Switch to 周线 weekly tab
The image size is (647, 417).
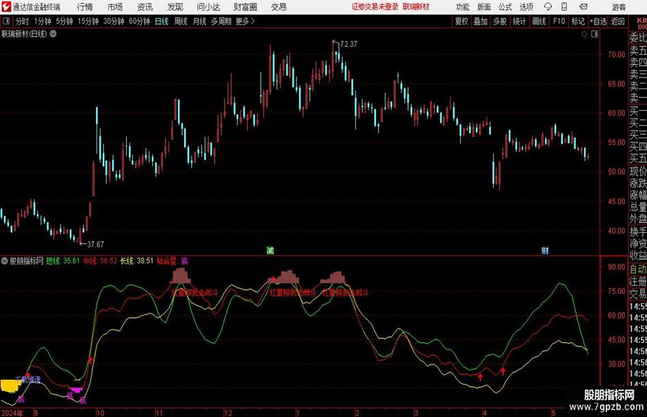pos(181,21)
